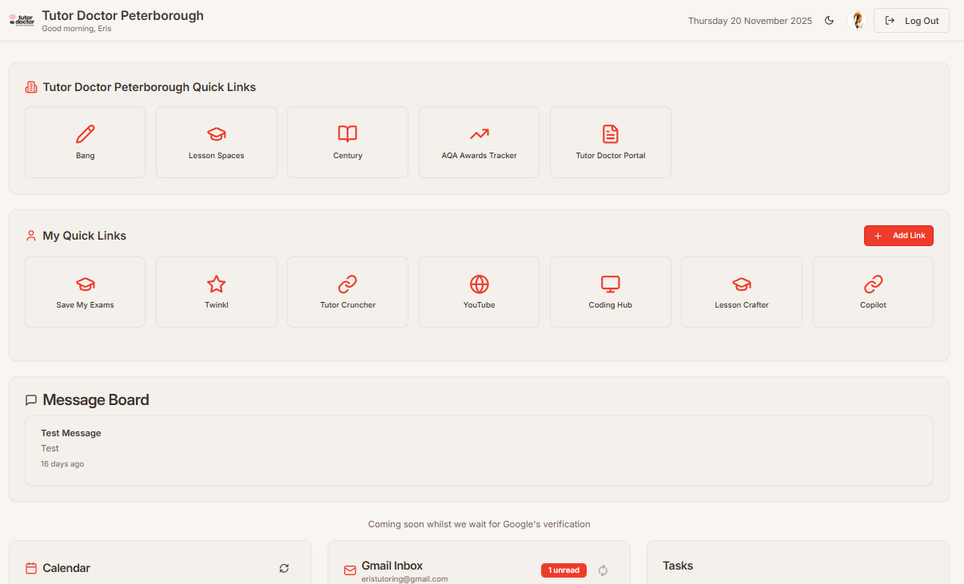Viewport: 964px width, 584px height.
Task: Toggle dark mode with the moon icon
Action: (x=829, y=20)
